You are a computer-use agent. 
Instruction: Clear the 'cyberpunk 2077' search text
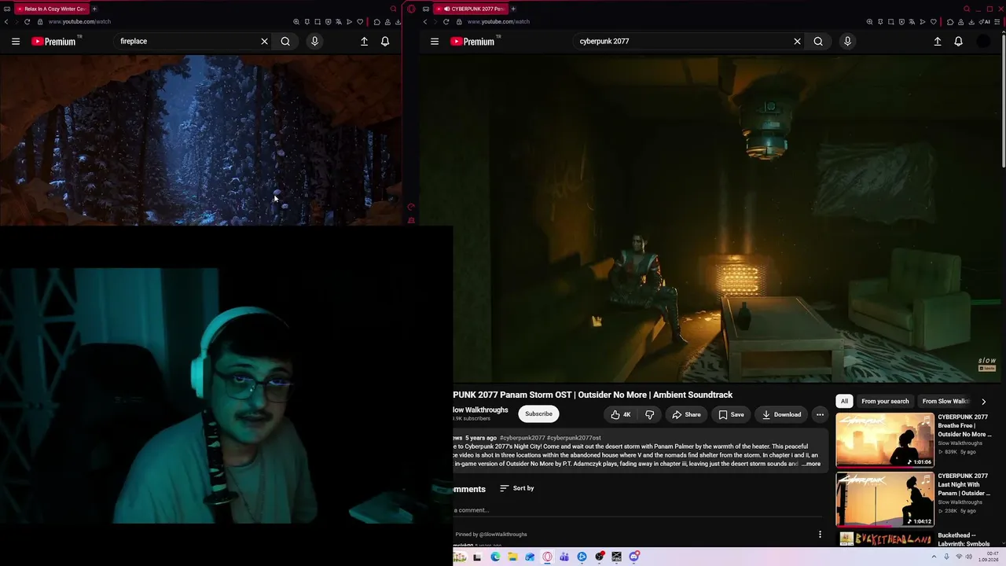coord(797,41)
